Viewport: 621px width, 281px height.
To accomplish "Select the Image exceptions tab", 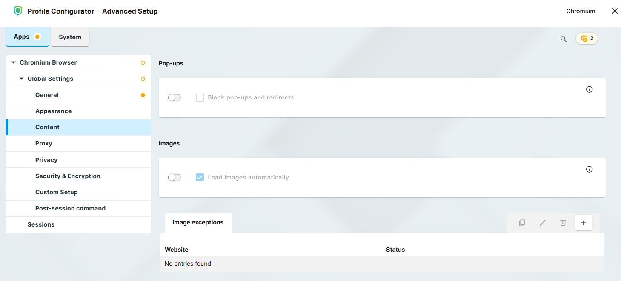I will coord(198,222).
